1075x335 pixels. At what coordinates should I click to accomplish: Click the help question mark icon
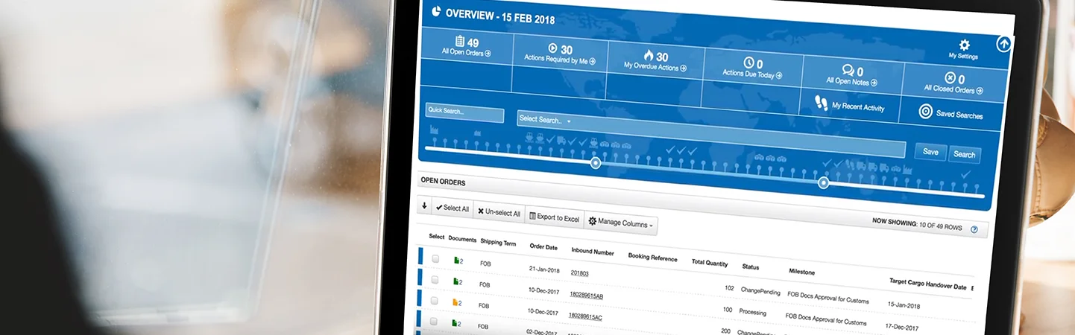974,229
